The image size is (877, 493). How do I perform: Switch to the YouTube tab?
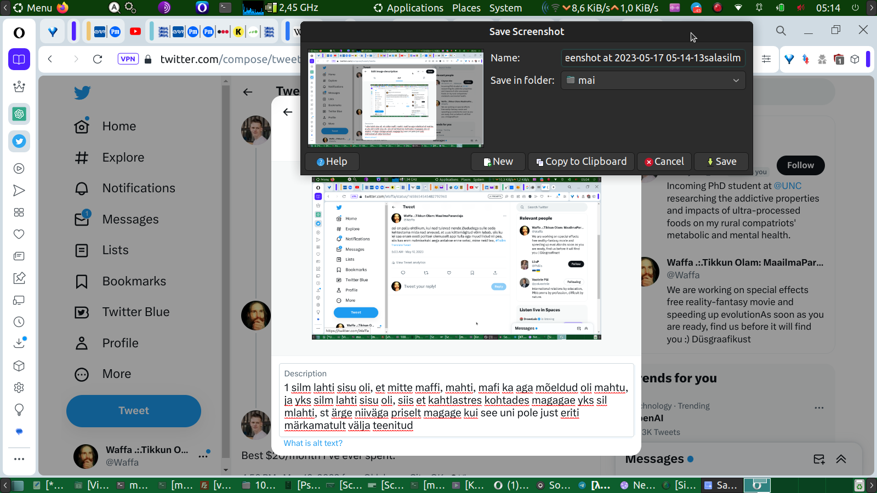pos(135,32)
